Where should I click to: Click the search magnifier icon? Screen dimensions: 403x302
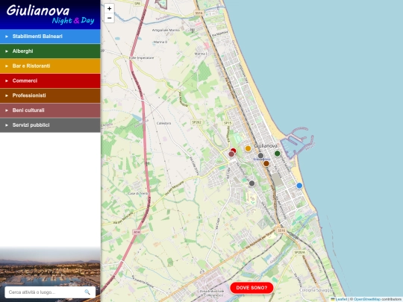pyautogui.click(x=87, y=292)
